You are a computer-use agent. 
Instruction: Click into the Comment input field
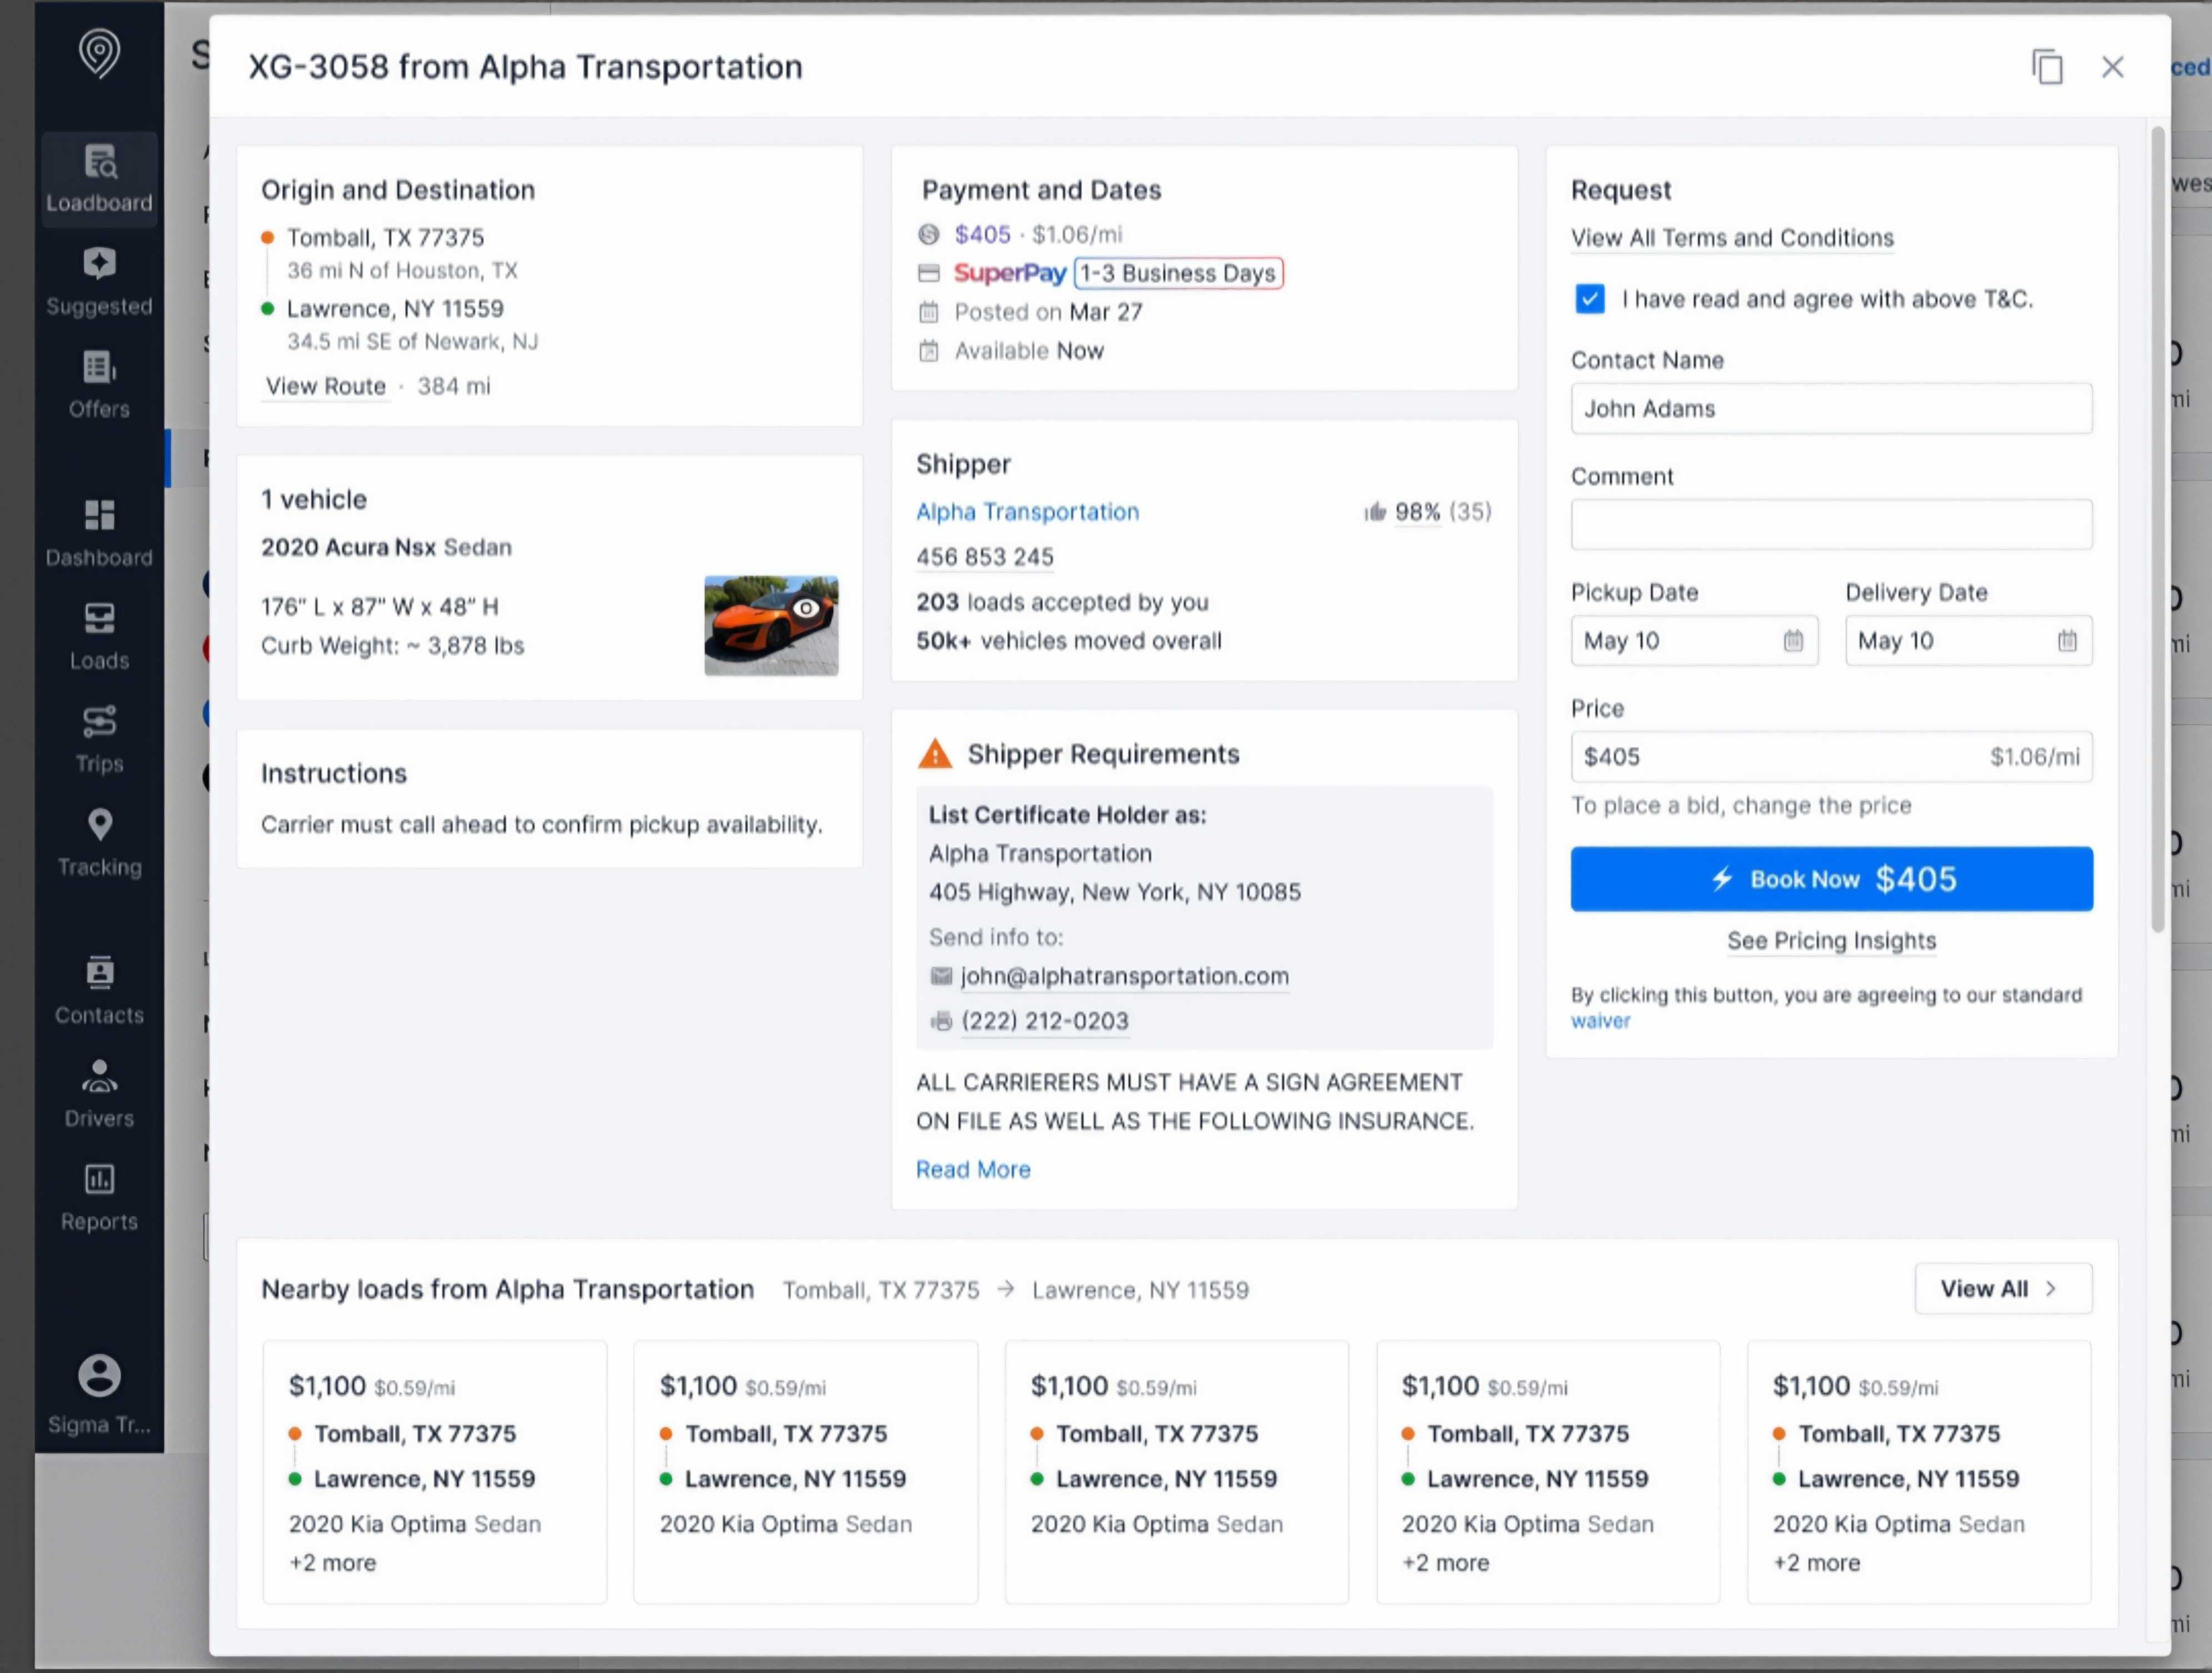point(1831,525)
